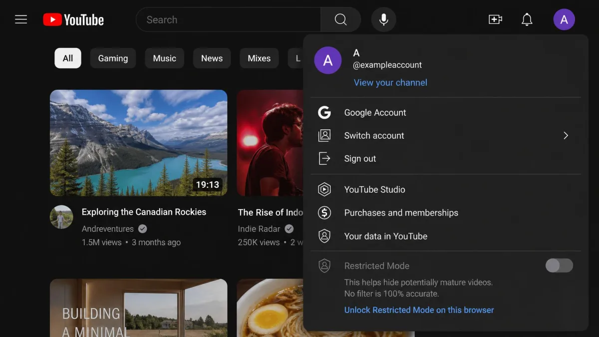Click verified badge next to Indie Radar
The width and height of the screenshot is (599, 337).
[x=289, y=229]
